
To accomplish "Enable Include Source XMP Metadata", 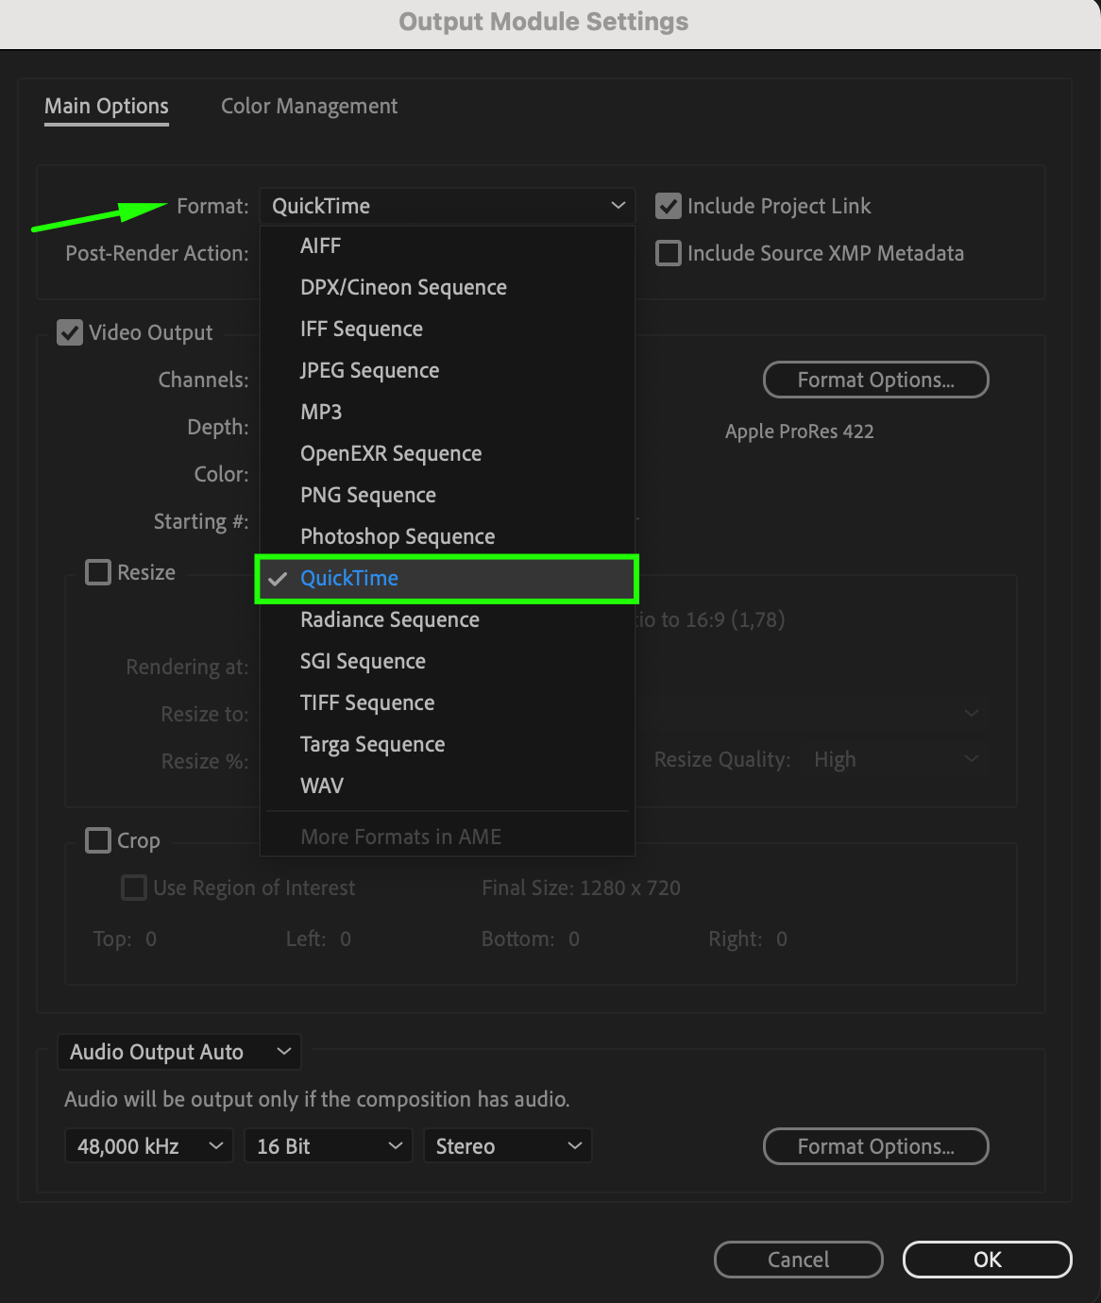I will pyautogui.click(x=669, y=253).
